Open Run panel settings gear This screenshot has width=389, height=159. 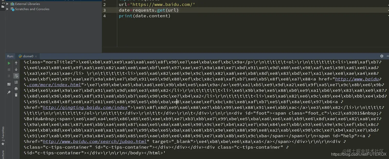point(382,56)
